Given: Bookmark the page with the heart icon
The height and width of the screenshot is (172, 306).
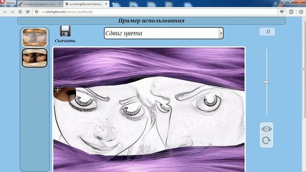Looking at the screenshot, I should (x=282, y=12).
